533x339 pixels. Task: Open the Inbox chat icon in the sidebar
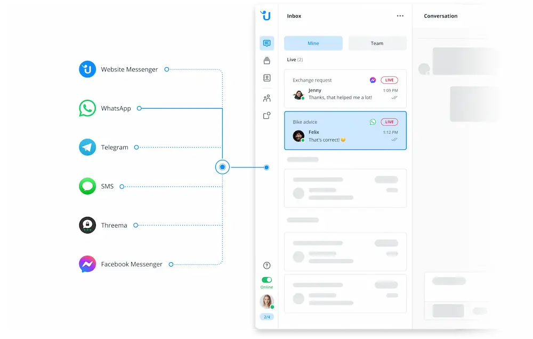(266, 43)
